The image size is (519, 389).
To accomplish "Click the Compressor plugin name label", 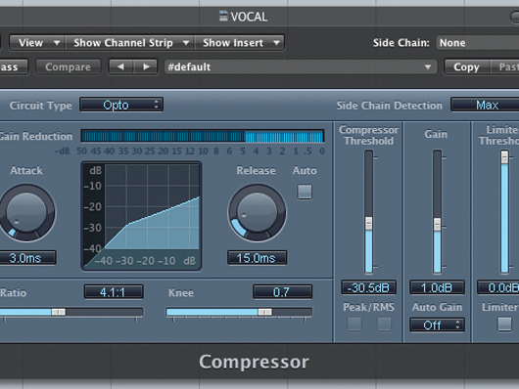I will click(x=254, y=362).
